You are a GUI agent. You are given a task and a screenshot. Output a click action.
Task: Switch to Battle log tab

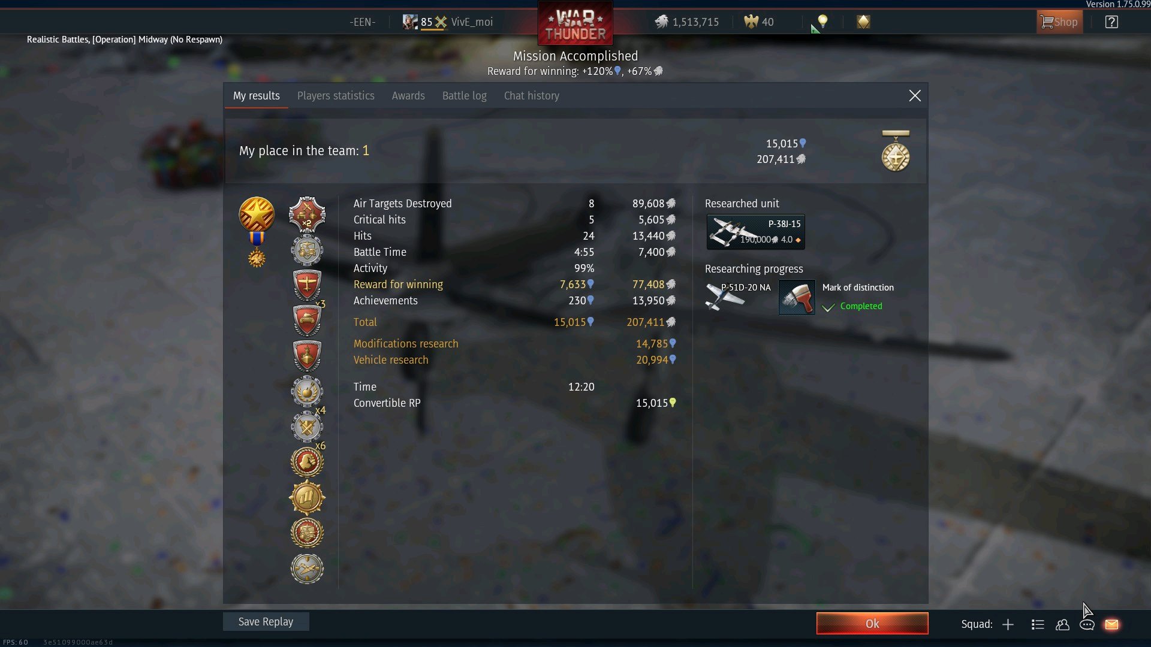(465, 96)
